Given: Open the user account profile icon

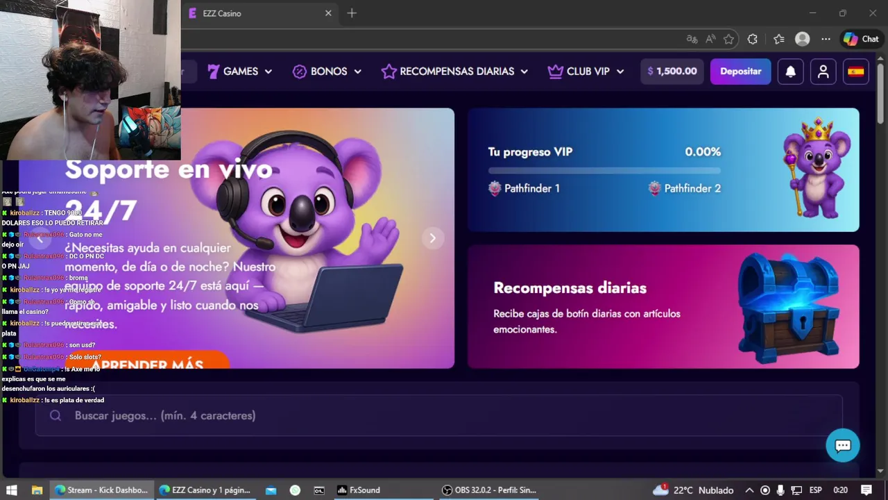Looking at the screenshot, I should 823,72.
